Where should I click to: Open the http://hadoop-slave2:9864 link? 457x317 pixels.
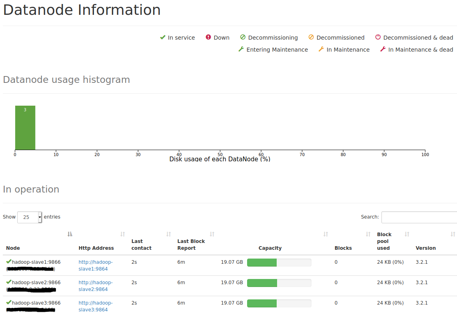click(x=95, y=286)
